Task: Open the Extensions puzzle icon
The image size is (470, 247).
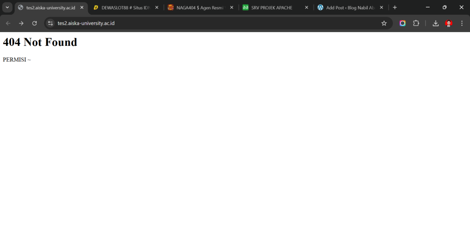Action: (416, 23)
